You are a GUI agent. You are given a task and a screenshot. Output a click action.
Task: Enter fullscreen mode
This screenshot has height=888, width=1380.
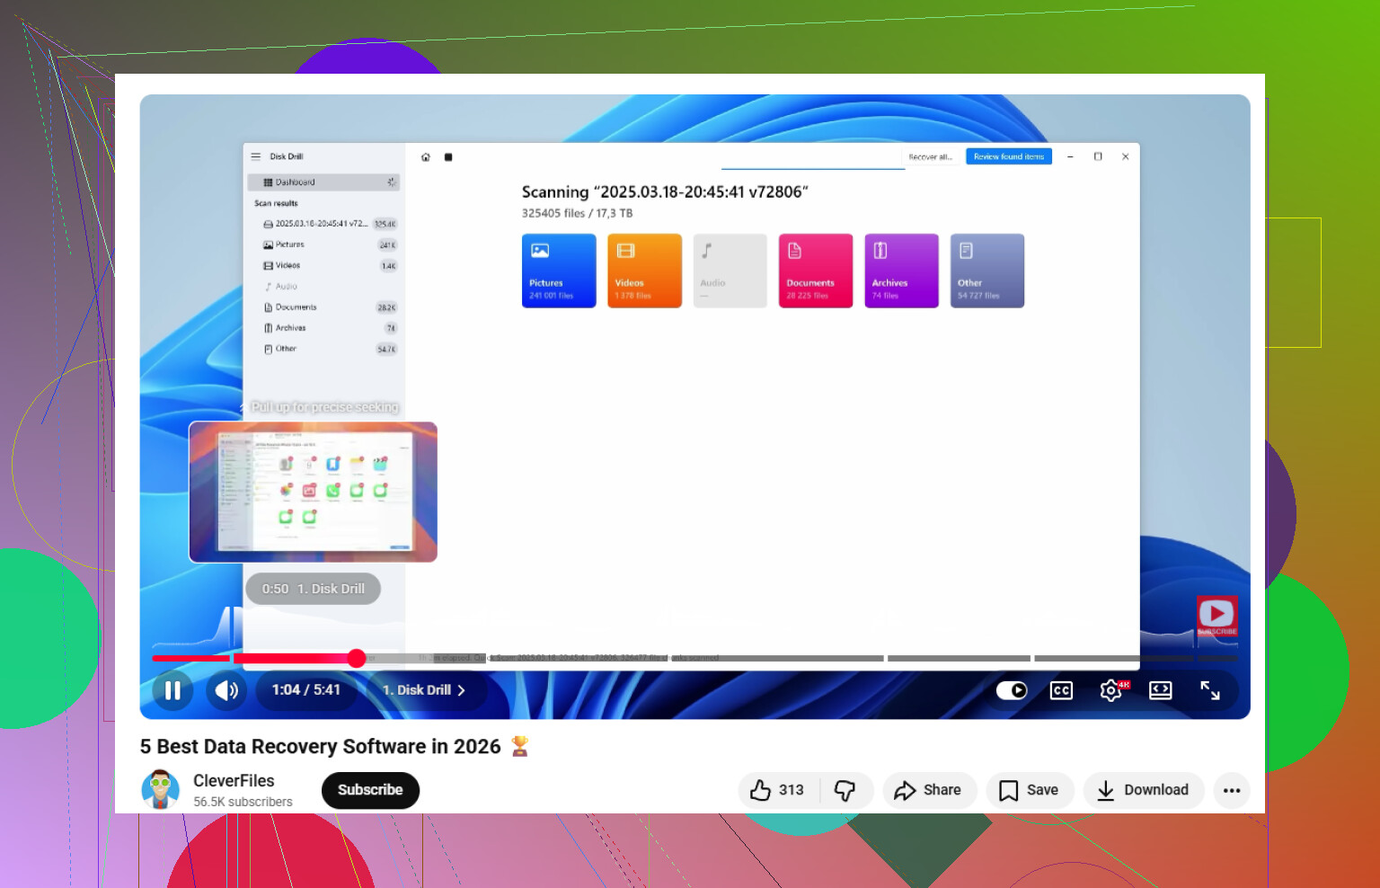point(1210,690)
